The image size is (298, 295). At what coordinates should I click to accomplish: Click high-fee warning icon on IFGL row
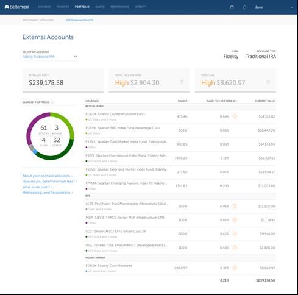point(235,247)
